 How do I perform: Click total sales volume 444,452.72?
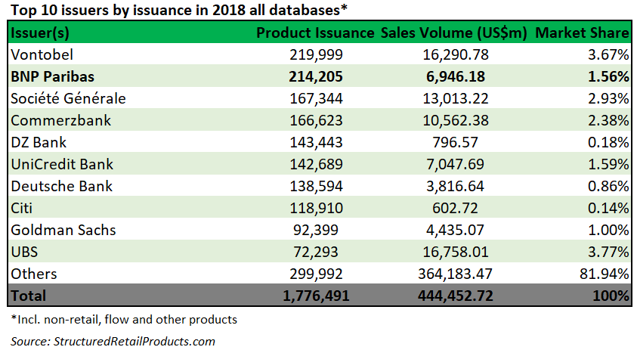[456, 296]
